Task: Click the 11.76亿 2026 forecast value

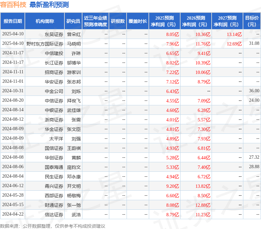Action: point(203,44)
